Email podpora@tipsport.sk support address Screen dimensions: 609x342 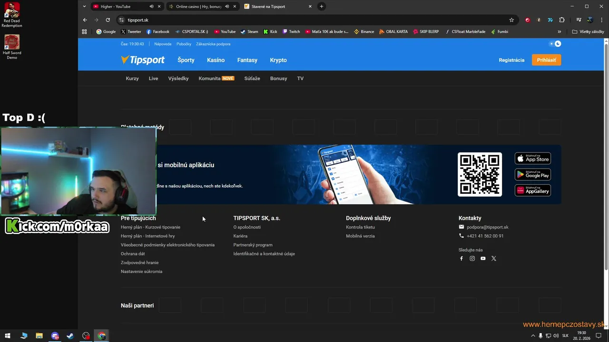[x=488, y=227]
